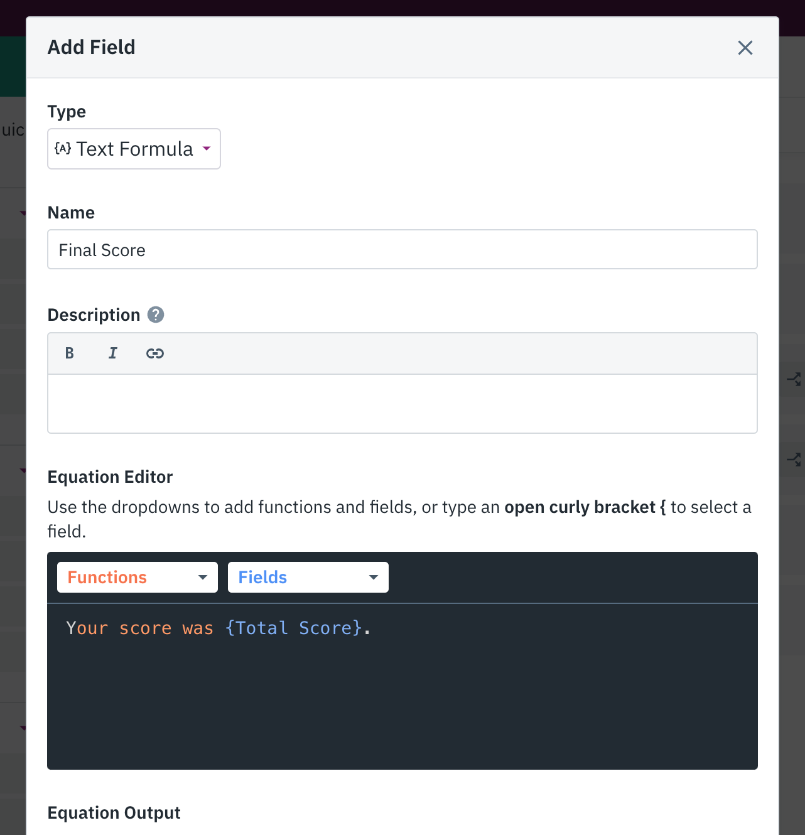This screenshot has height=835, width=805.
Task: Select the {Total Score} field token in the equation
Action: (x=293, y=628)
